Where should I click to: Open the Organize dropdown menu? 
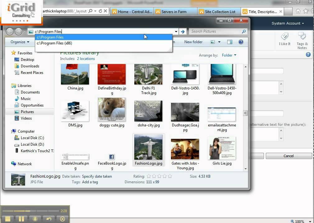click(20, 42)
